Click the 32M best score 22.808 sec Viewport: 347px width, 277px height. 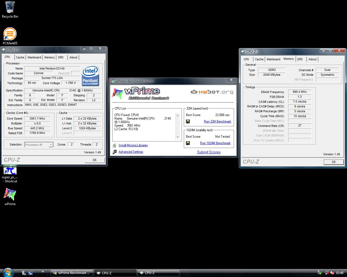(x=222, y=115)
